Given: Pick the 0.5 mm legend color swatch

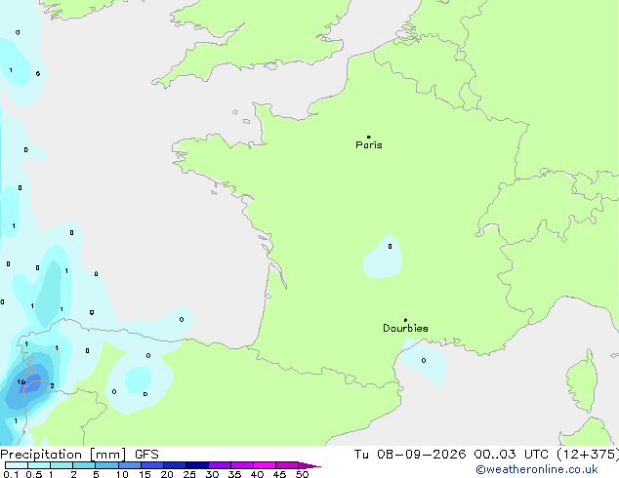Looking at the screenshot, I should pyautogui.click(x=39, y=465).
